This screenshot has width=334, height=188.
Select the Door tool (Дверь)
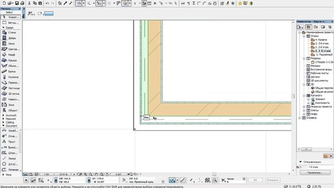click(10, 38)
